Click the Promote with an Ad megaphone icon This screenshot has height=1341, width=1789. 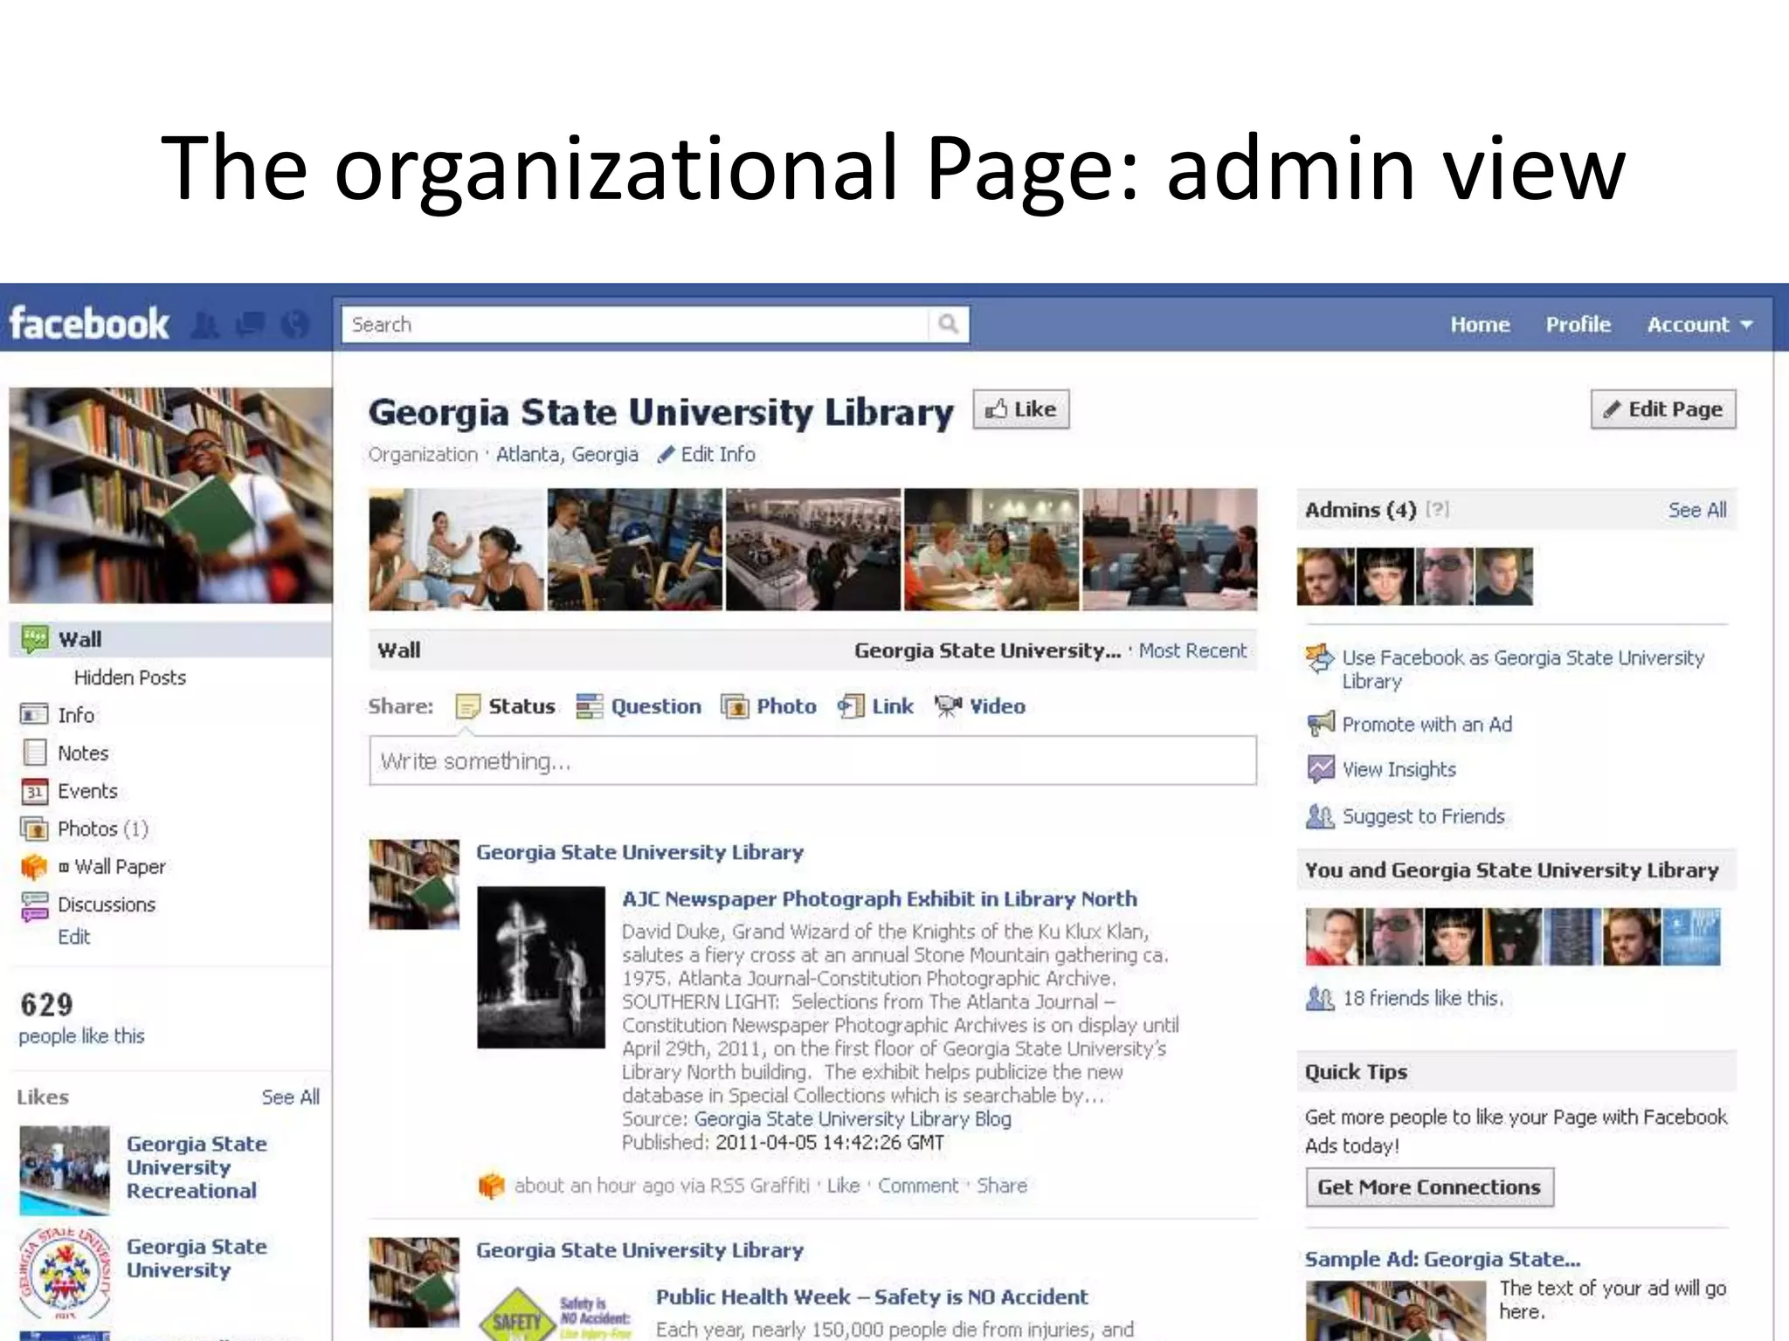coord(1320,724)
